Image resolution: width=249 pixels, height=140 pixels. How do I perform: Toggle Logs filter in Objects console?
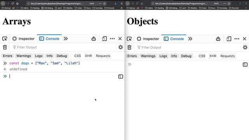click(163, 56)
